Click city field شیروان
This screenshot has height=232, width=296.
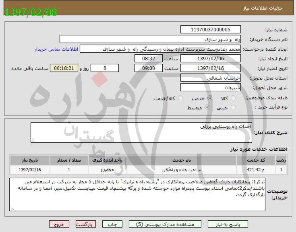coord(211,87)
